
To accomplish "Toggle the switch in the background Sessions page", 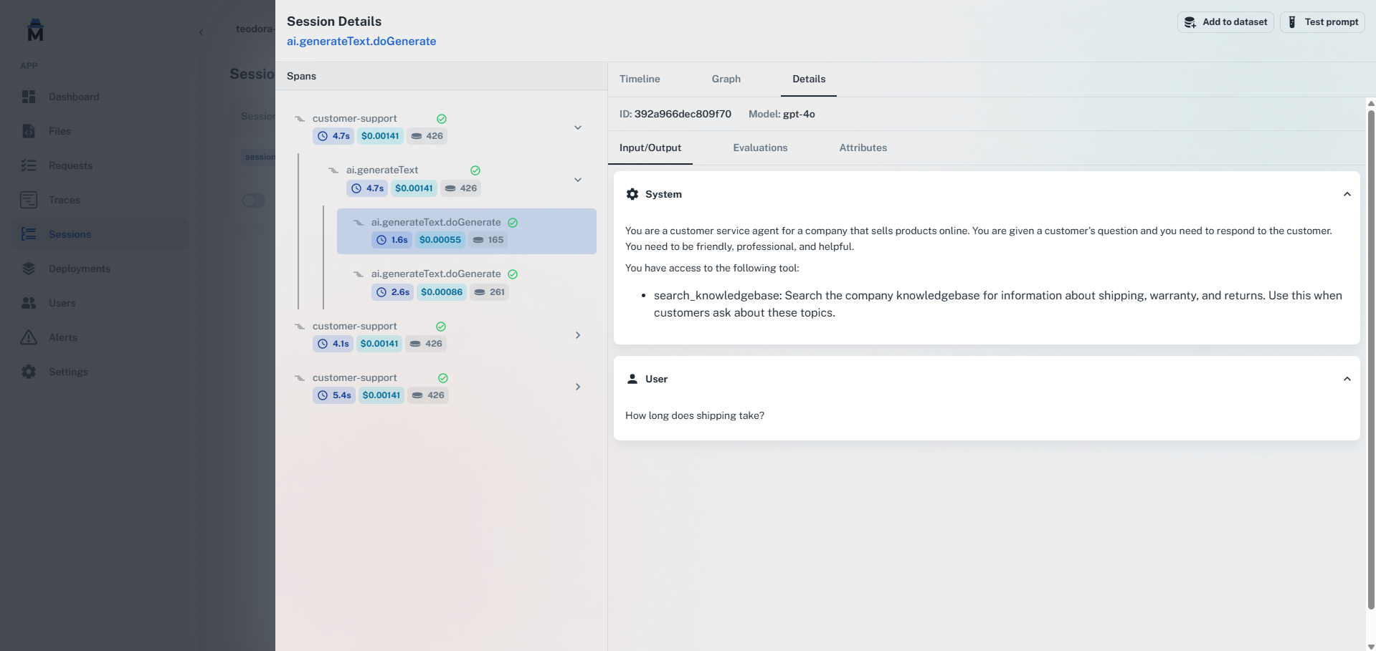I will 253,201.
